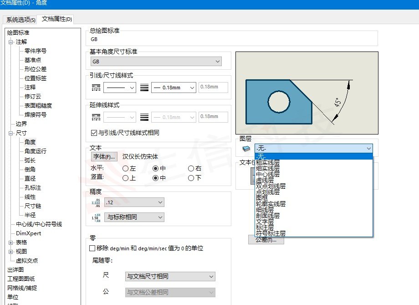This screenshot has height=305, width=419.
Task: Switch to the 文档属性(D) tab
Action: click(x=56, y=19)
